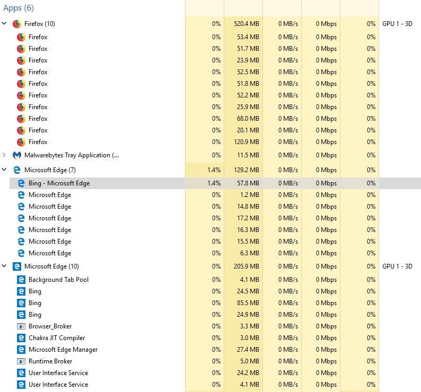Click the Malwarebytes Tray Application icon

[16, 155]
